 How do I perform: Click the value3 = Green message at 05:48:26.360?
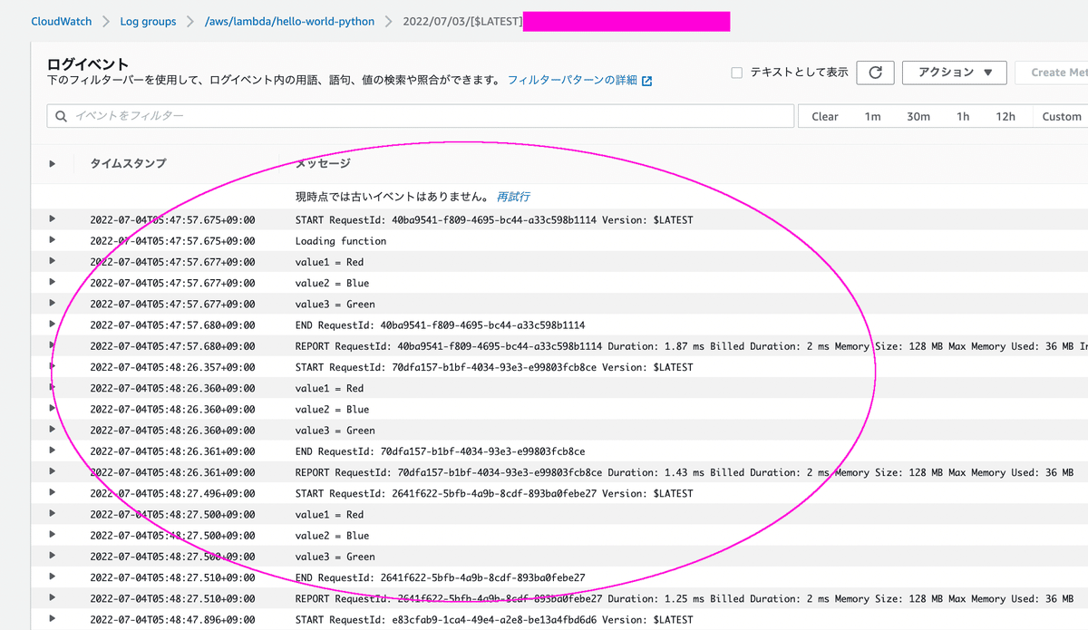click(x=335, y=431)
